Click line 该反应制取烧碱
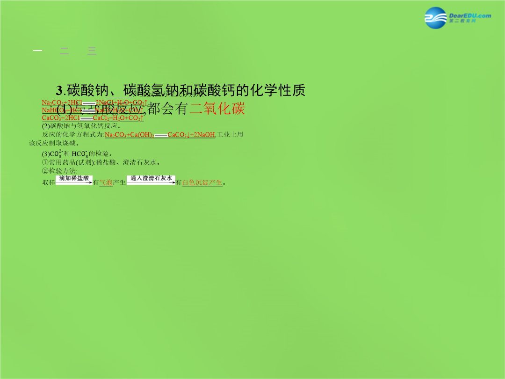505x379 pixels. tap(54, 143)
